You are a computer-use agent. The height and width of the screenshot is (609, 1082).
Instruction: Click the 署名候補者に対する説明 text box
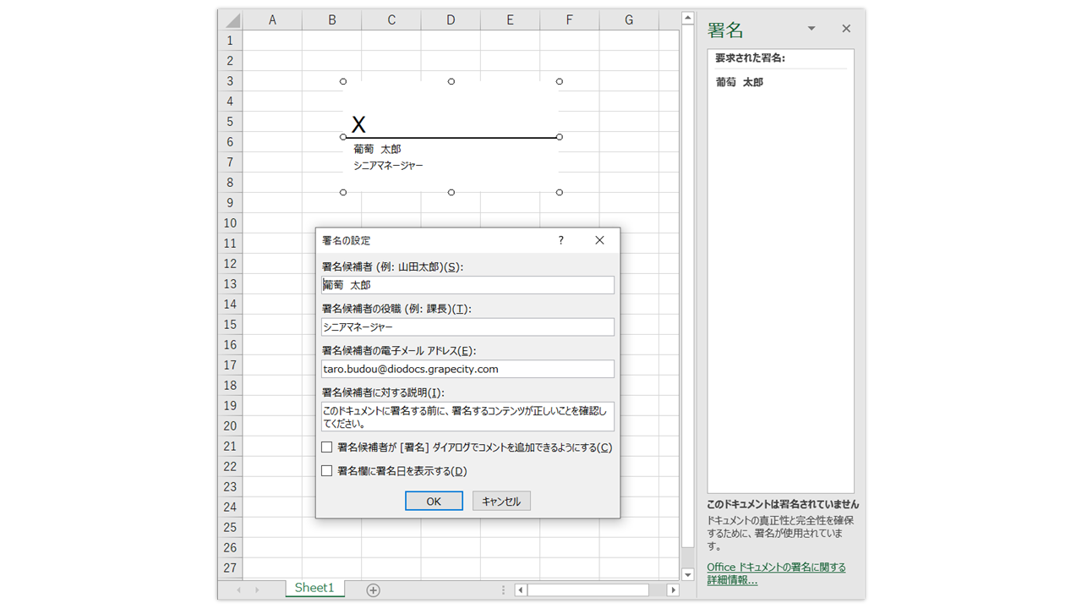point(467,417)
